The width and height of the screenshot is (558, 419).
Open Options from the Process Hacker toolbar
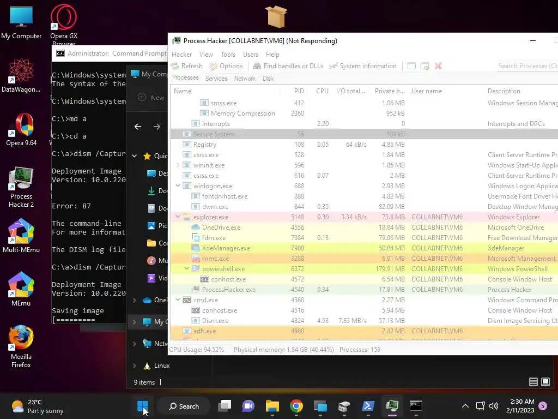tap(226, 66)
